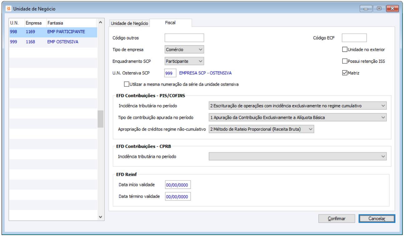Open CPRB Incidência tributária no período dropdown
The width and height of the screenshot is (404, 236).
(x=298, y=156)
